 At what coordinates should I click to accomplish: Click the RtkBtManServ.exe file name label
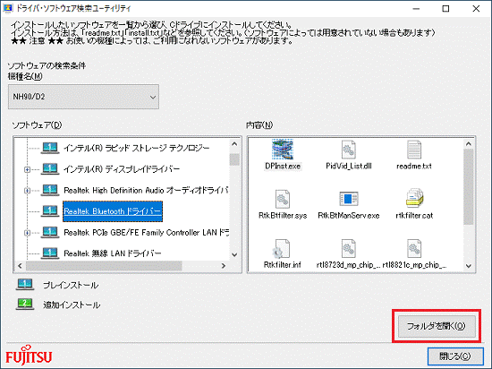click(349, 216)
